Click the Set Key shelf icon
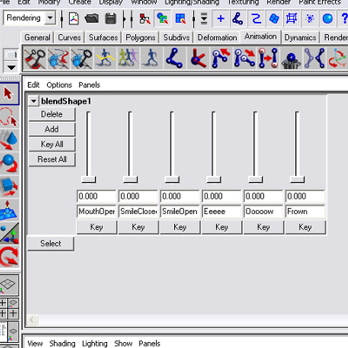The height and width of the screenshot is (348, 348). [x=35, y=59]
